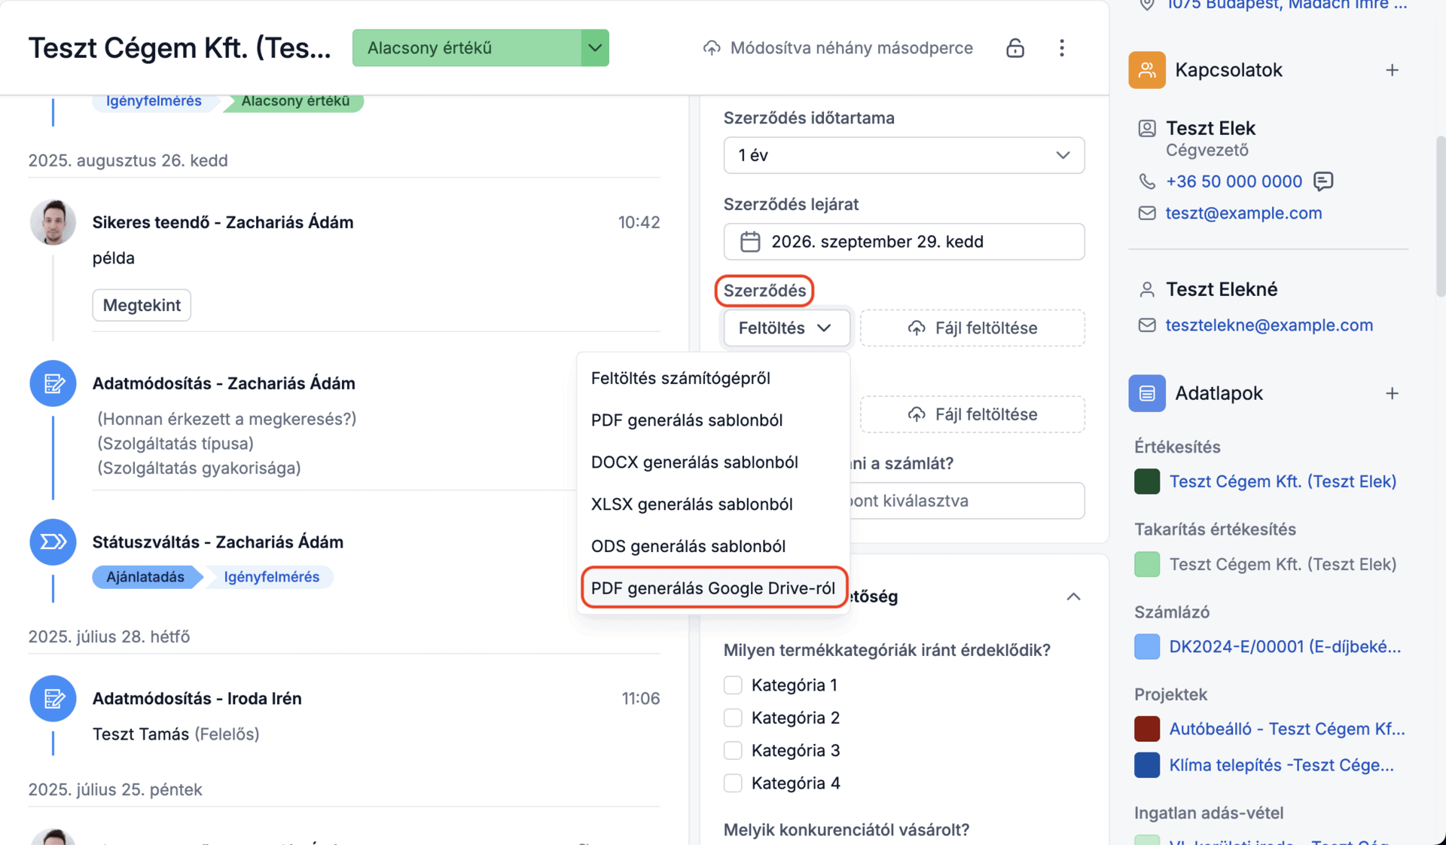1446x845 pixels.
Task: Open the three-dot more options menu
Action: 1061,48
